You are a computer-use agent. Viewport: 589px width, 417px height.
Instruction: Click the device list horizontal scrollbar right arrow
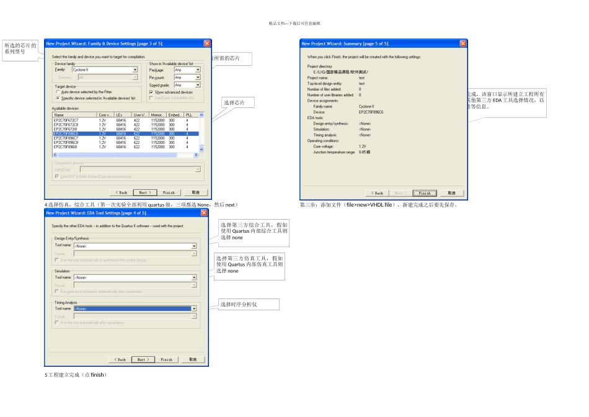(x=196, y=155)
